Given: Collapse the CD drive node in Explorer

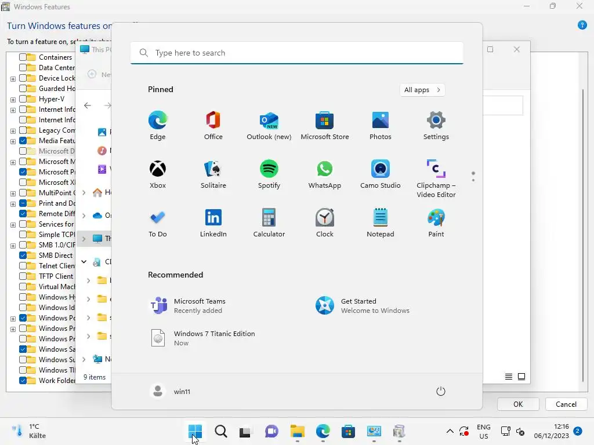Looking at the screenshot, I should [x=84, y=261].
